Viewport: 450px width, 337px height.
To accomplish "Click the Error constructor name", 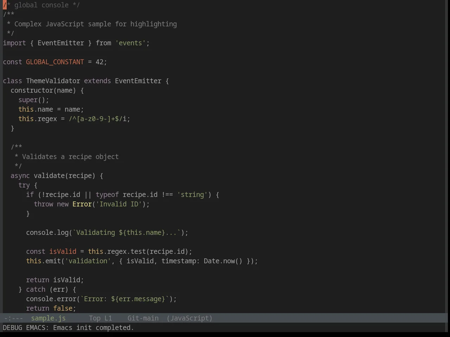I will pyautogui.click(x=82, y=204).
